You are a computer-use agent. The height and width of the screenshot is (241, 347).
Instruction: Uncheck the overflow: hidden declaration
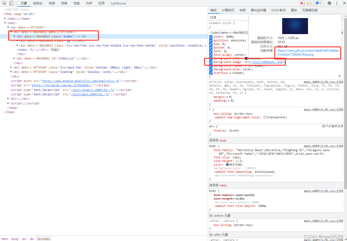pyautogui.click(x=211, y=73)
